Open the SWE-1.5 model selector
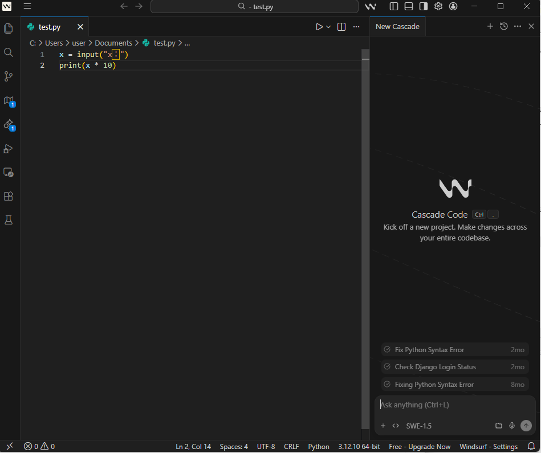 pos(418,426)
